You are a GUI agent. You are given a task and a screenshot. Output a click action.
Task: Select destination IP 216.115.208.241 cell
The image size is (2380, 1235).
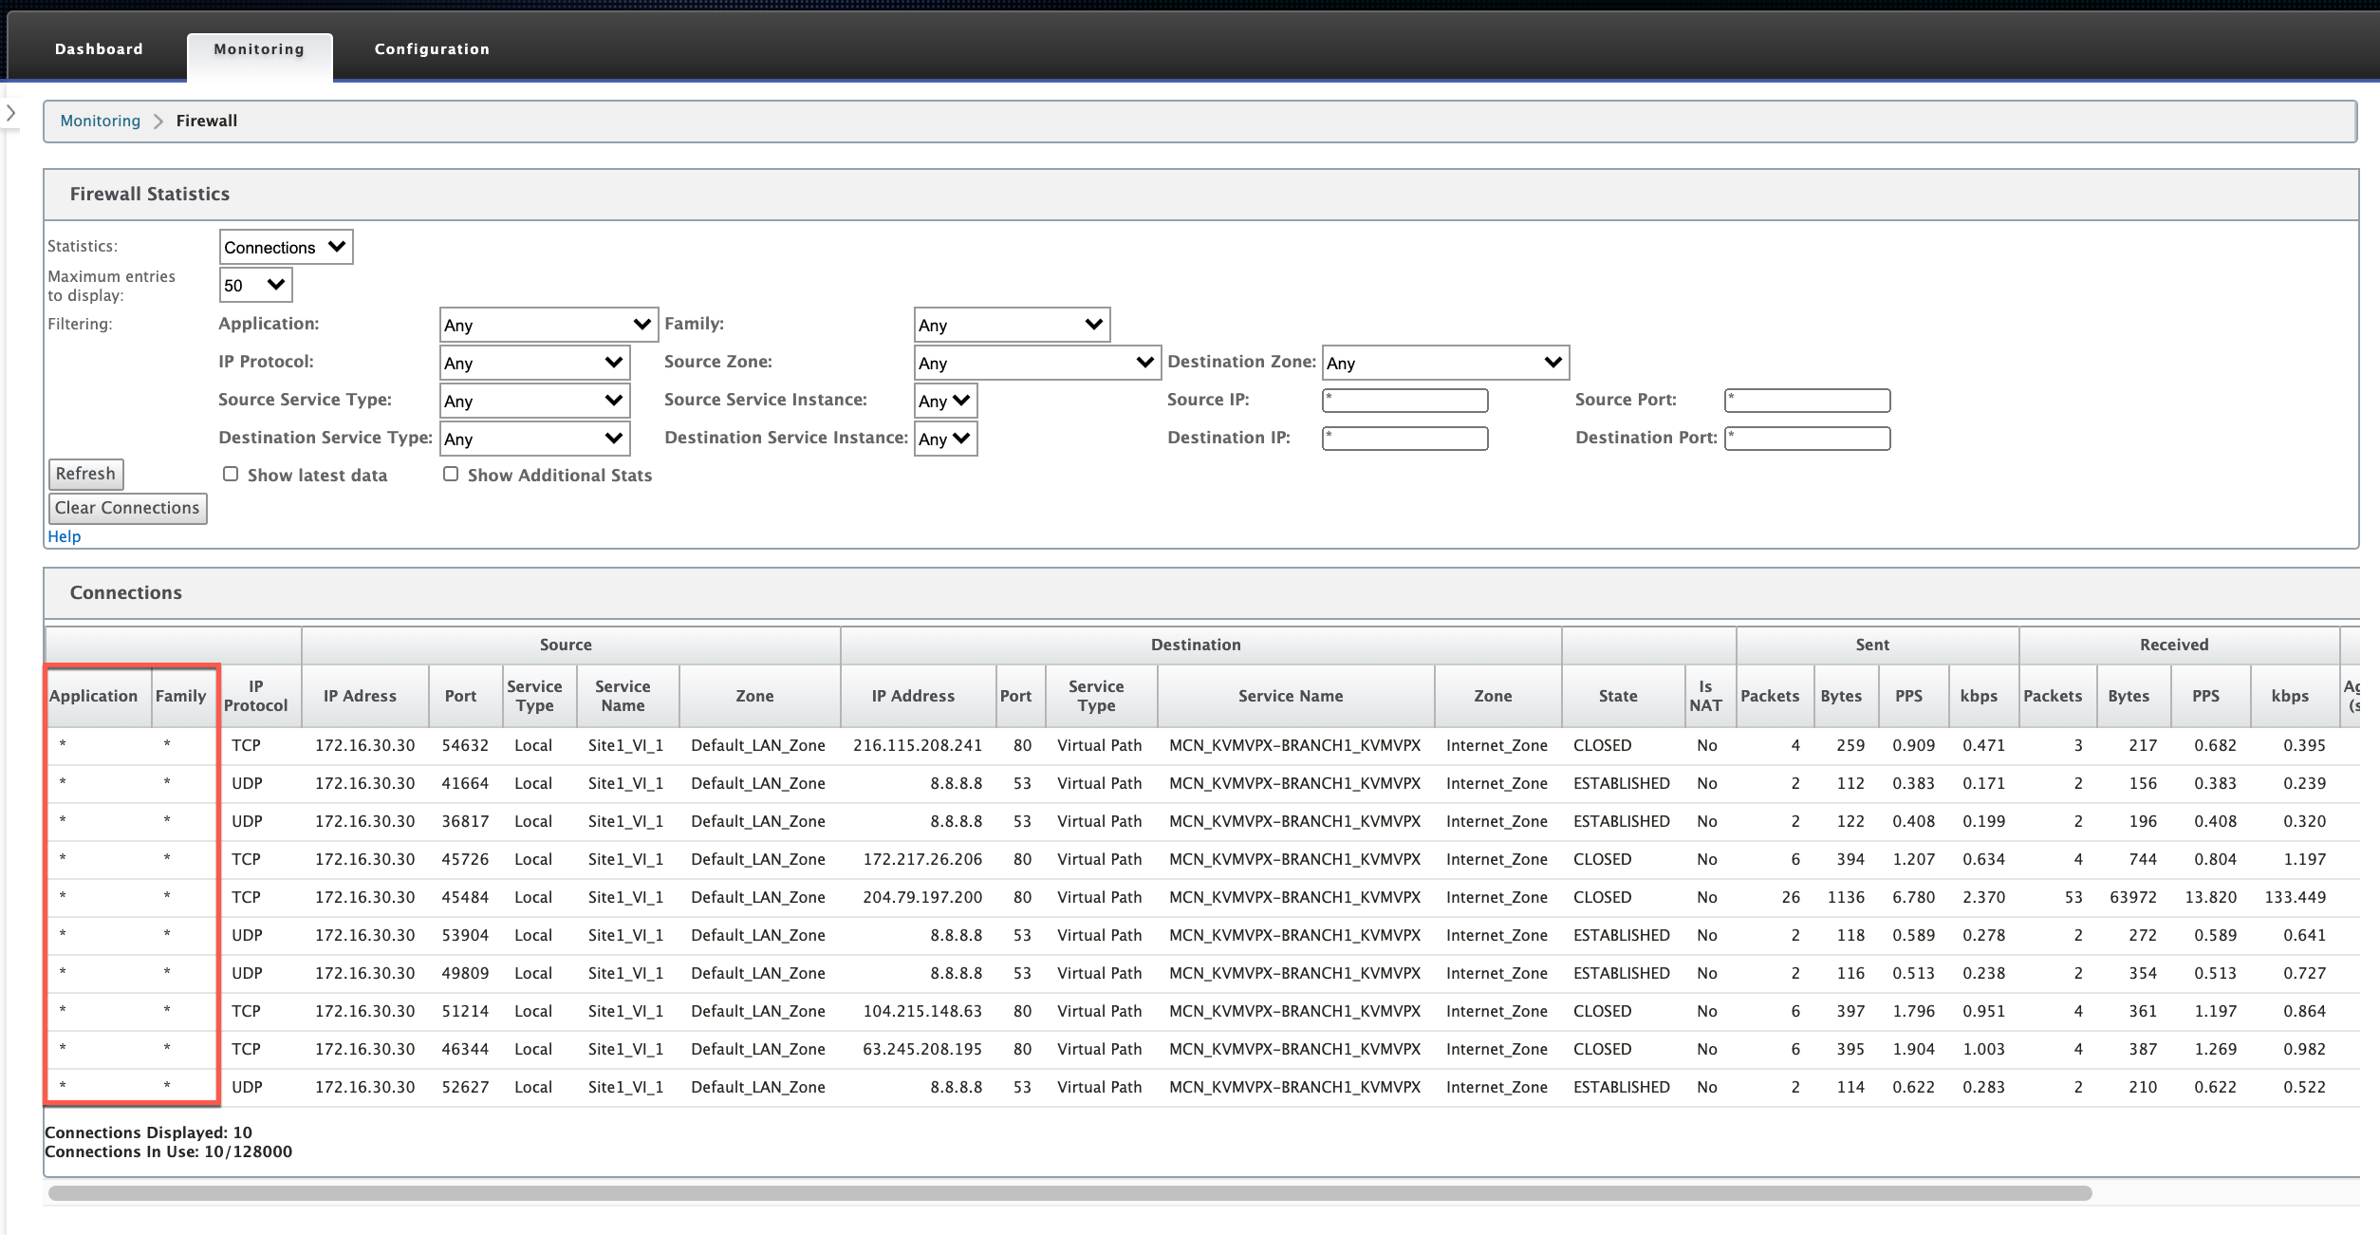[x=917, y=745]
